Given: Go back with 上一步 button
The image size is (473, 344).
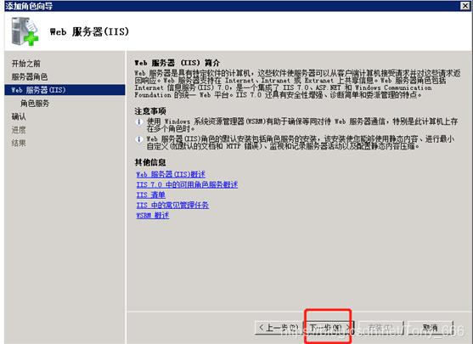Looking at the screenshot, I should pos(279,328).
